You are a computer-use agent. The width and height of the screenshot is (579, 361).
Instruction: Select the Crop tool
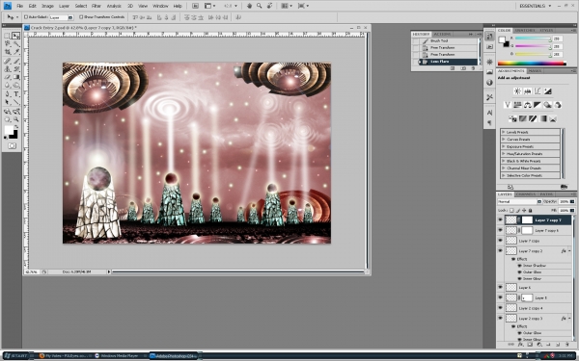pos(7,52)
